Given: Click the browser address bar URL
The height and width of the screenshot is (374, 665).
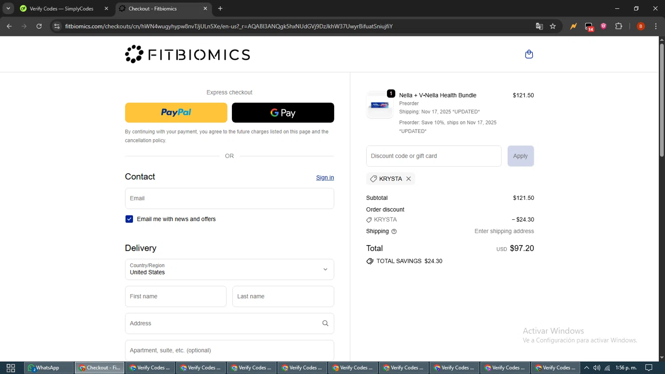Looking at the screenshot, I should 229,26.
